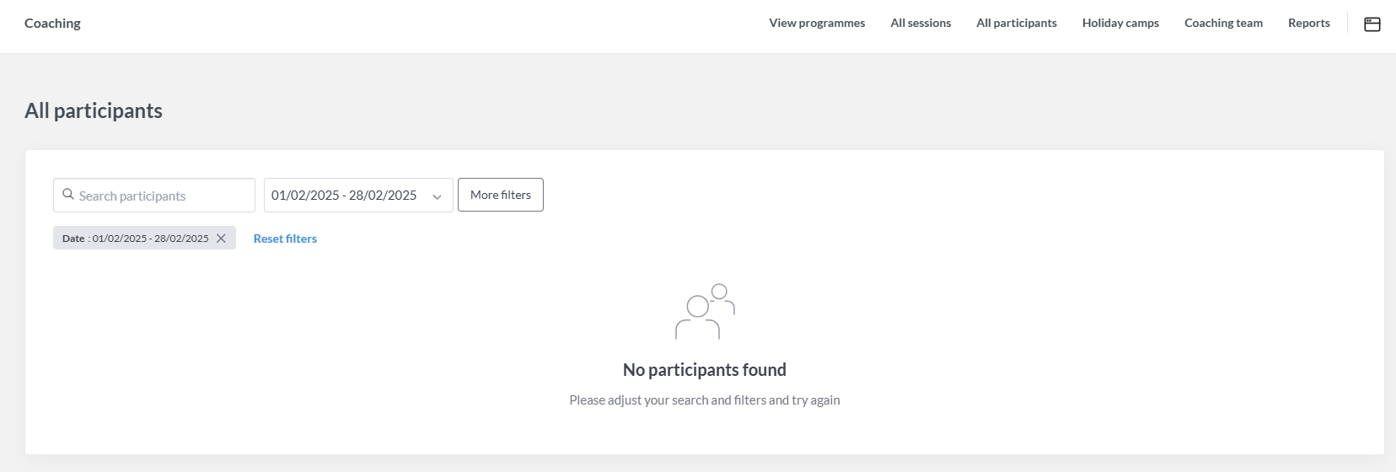1396x472 pixels.
Task: Click the browser window icon in header
Action: [x=1372, y=24]
